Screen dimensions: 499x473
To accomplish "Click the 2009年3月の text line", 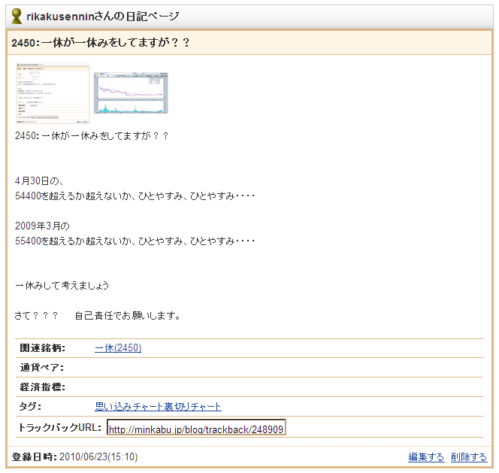I will (42, 226).
